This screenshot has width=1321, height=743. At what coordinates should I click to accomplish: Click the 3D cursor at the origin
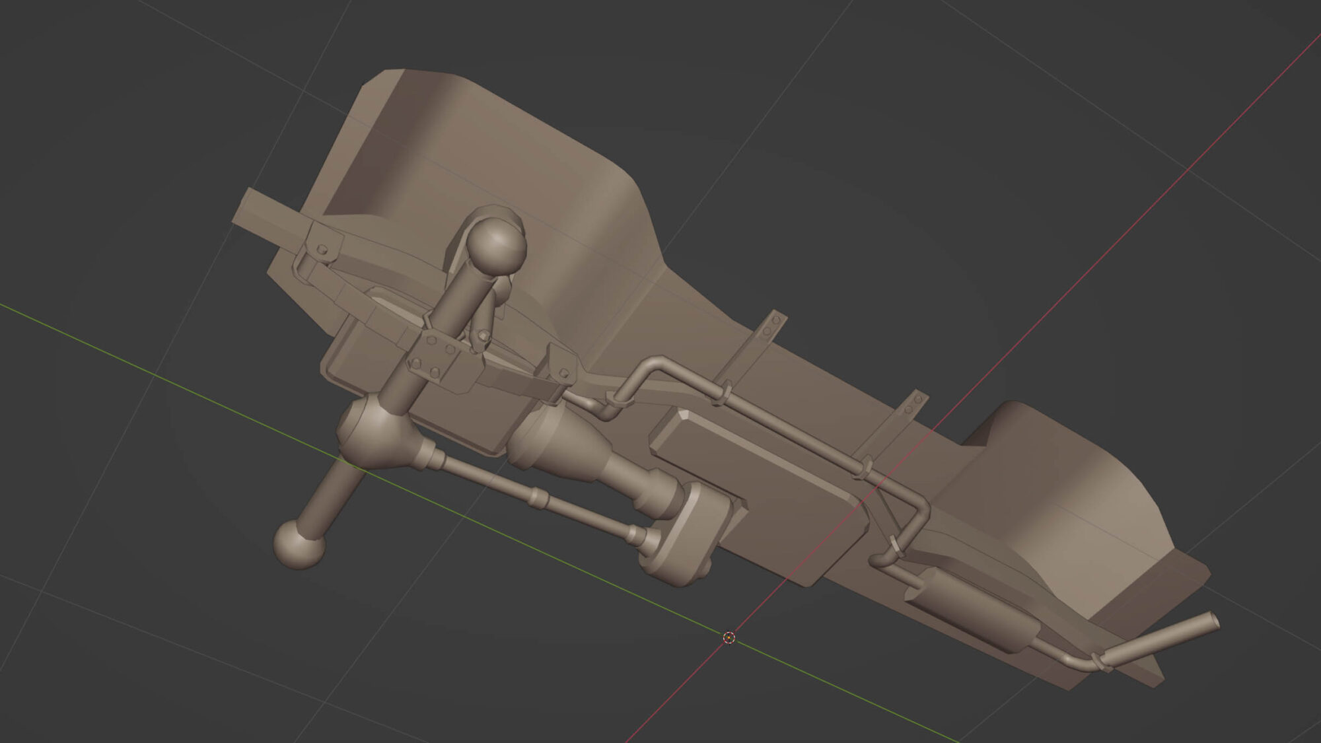(729, 637)
